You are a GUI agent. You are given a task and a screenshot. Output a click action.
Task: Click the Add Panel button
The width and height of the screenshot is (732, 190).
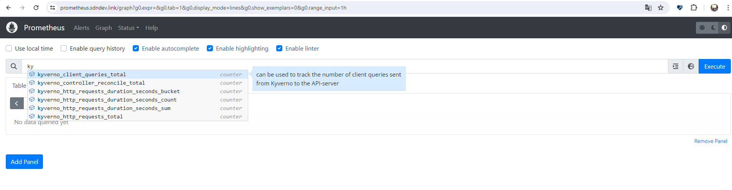24,162
